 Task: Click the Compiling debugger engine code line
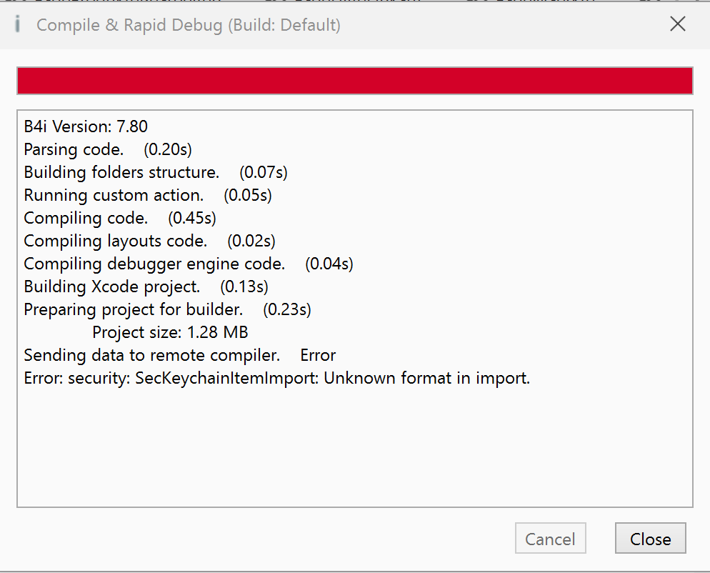189,264
